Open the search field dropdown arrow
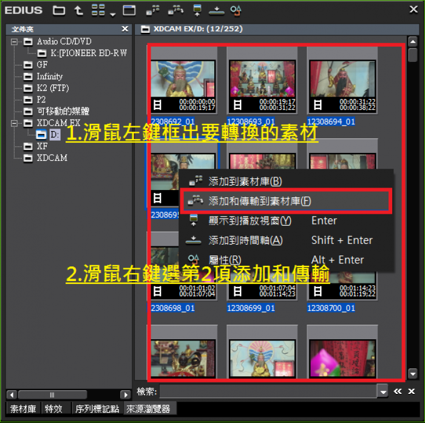The image size is (425, 423). 382,392
